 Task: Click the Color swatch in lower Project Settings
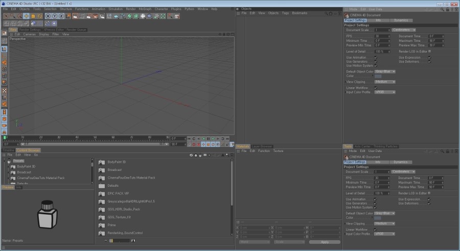[x=378, y=218]
